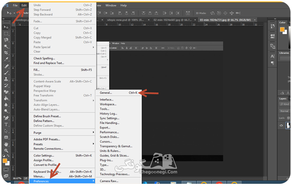The height and width of the screenshot is (186, 292).
Task: Select the layer thumbnail in Layers
Action: 288,126
